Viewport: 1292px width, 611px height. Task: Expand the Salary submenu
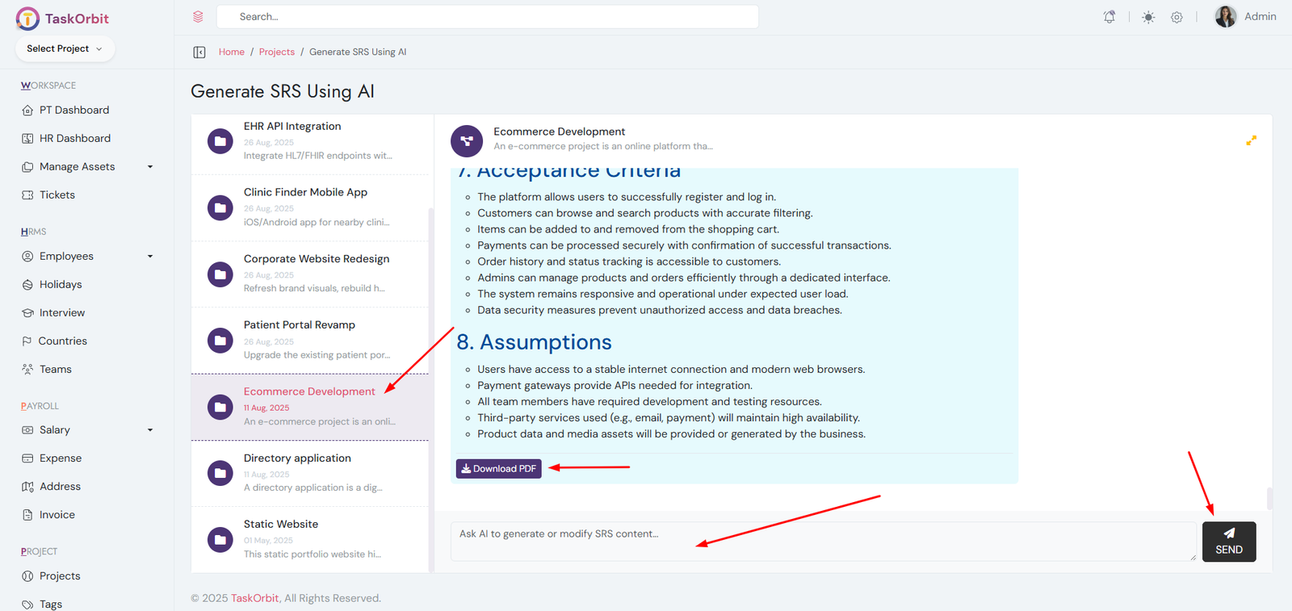click(x=149, y=430)
